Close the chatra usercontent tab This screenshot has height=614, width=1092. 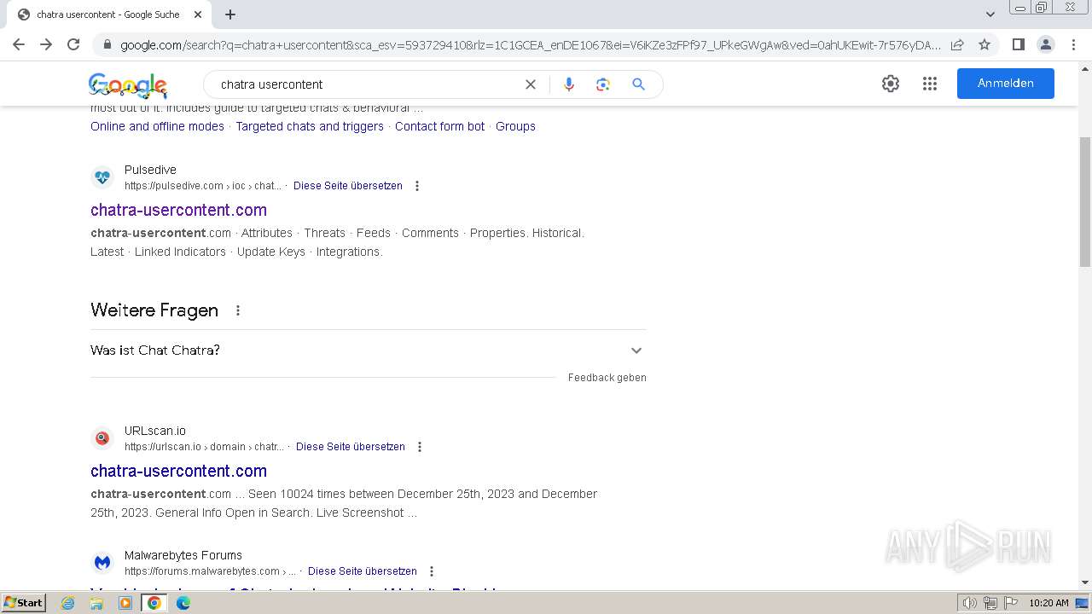[198, 14]
